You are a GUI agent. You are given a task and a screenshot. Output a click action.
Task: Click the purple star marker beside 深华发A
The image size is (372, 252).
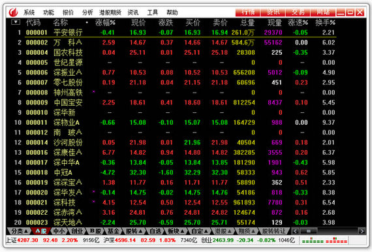94,191
